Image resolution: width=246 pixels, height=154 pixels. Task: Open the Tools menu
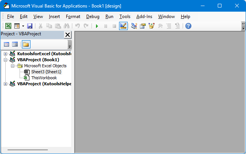point(125,17)
